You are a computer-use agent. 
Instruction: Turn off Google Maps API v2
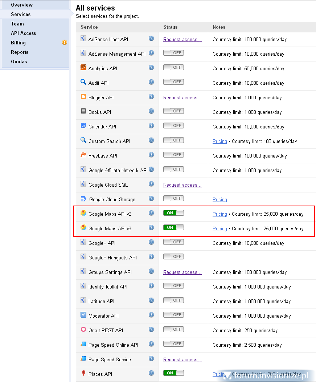[x=173, y=214]
